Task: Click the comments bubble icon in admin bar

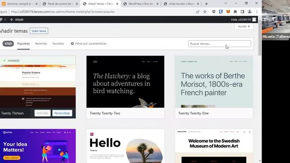Action: click(x=1, y=19)
